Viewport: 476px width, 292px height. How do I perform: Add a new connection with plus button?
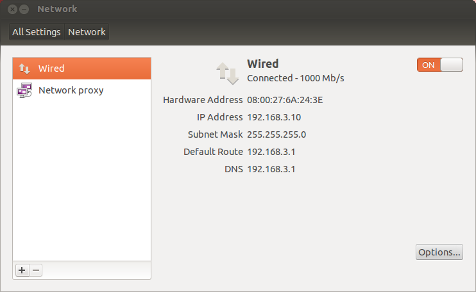[22, 270]
